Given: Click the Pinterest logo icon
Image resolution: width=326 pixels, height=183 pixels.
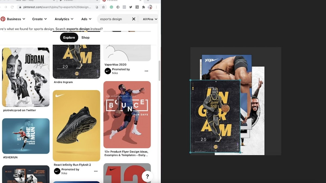Looking at the screenshot, I should tap(3, 19).
